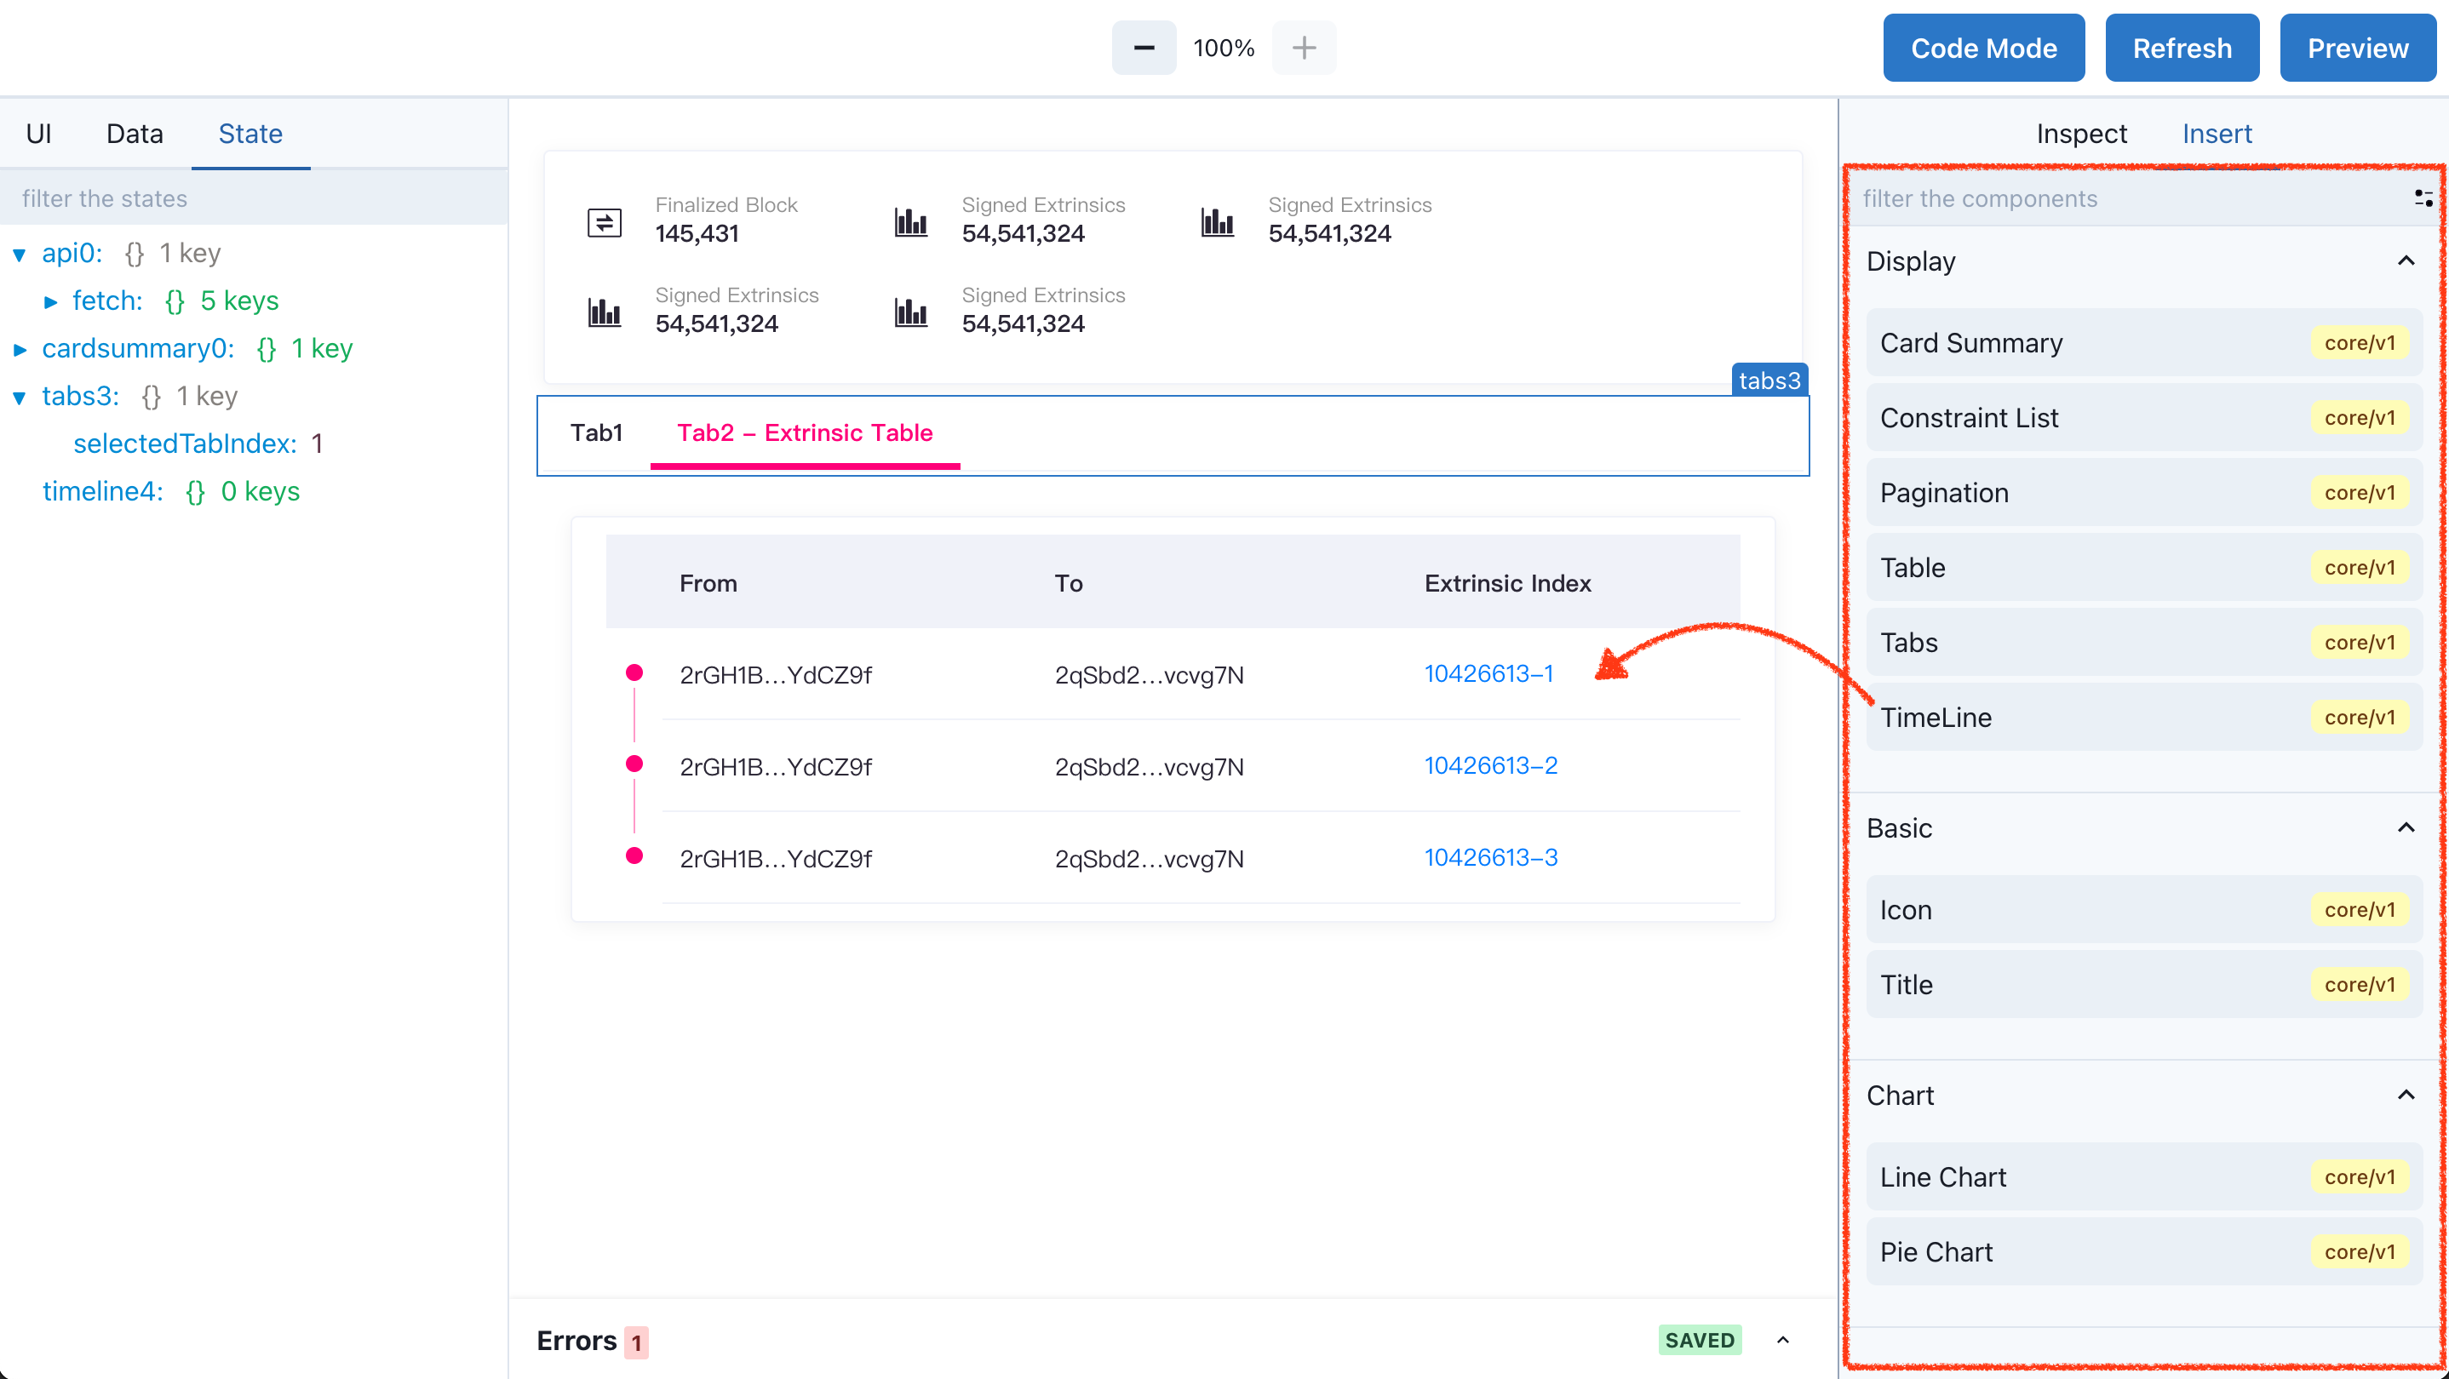The image size is (2449, 1379).
Task: Select the Card Summary component
Action: click(x=2145, y=343)
